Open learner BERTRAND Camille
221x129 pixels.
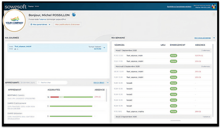coord(16,95)
